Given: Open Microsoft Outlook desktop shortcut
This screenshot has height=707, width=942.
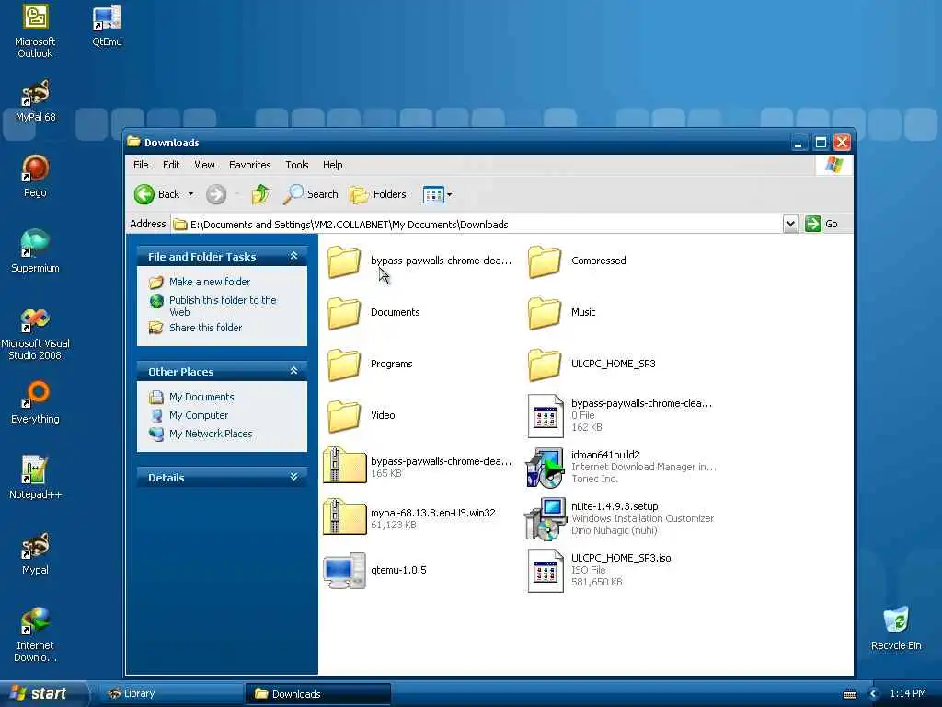Looking at the screenshot, I should click(35, 30).
